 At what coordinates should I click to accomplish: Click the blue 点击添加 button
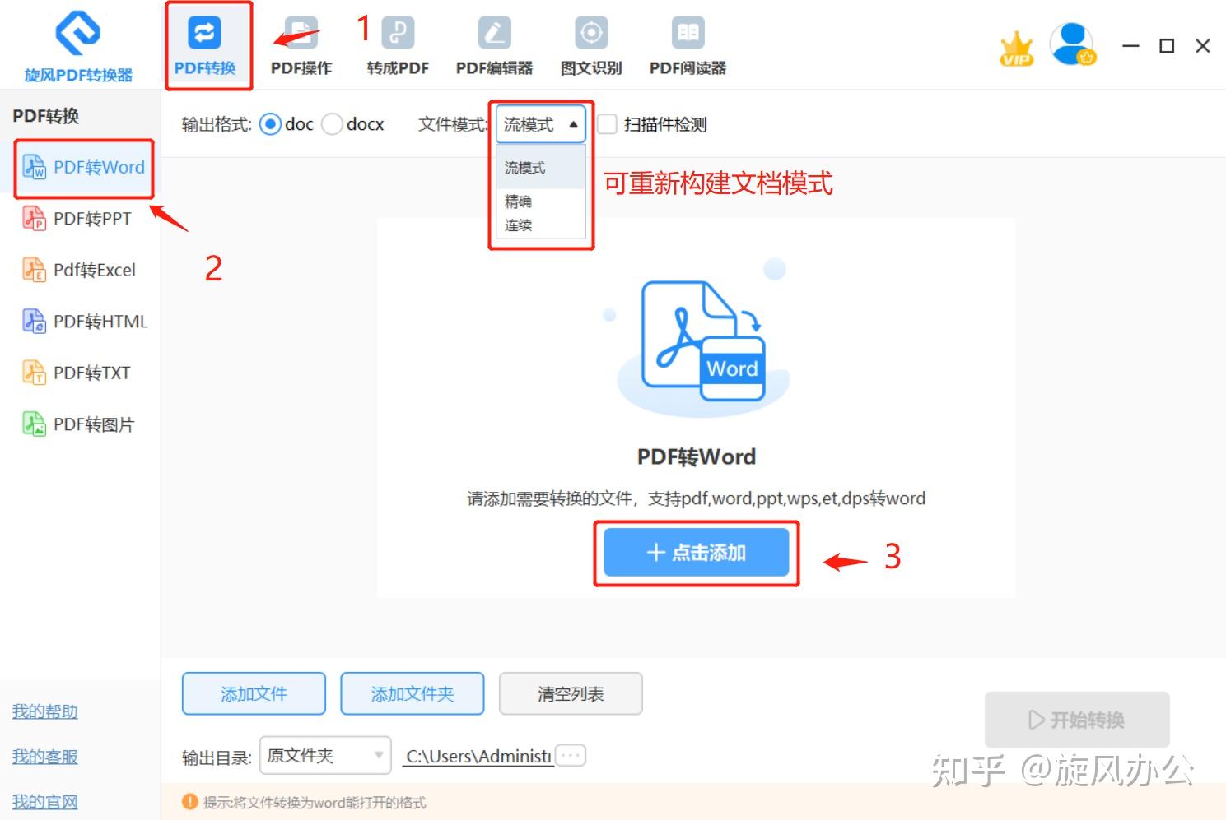pyautogui.click(x=697, y=552)
